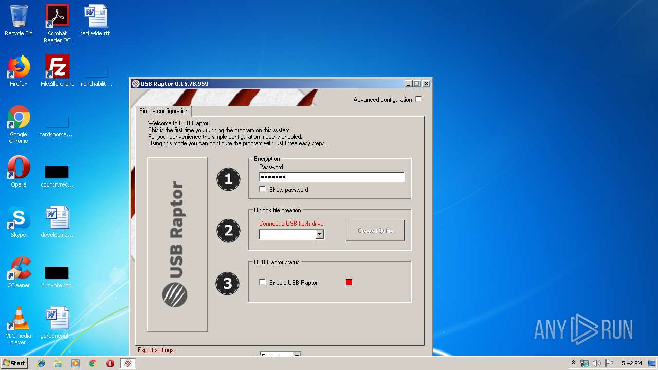Click the Chrome icon in the taskbar
Viewport: 658px width, 370px height.
[93, 363]
